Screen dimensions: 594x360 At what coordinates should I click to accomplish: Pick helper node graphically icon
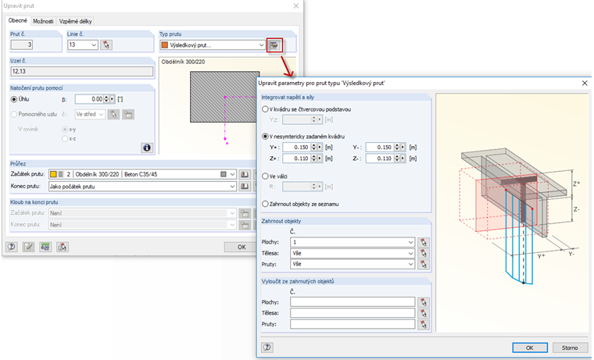(x=113, y=114)
